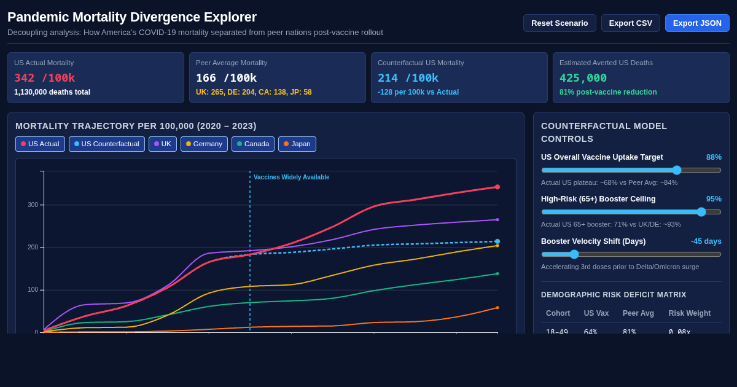Click 'Mortality Trajectory Per 100,000' chart heading
Screen dimensions: 737x387
[x=136, y=126]
